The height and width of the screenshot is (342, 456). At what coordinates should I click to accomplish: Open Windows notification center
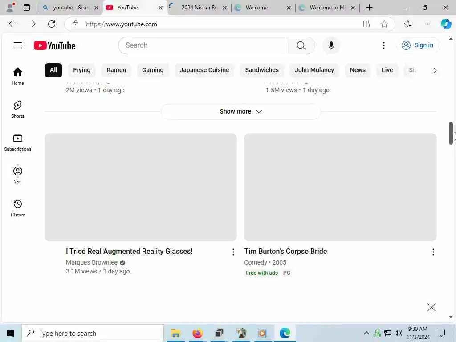click(441, 333)
